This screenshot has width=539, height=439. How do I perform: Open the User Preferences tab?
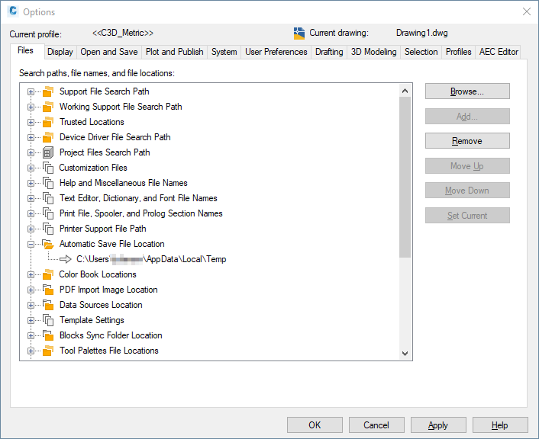point(276,52)
